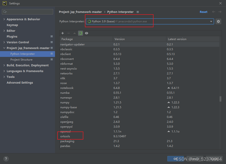Select the ortools package row
The height and width of the screenshot is (164, 226).
pyautogui.click(x=140, y=136)
